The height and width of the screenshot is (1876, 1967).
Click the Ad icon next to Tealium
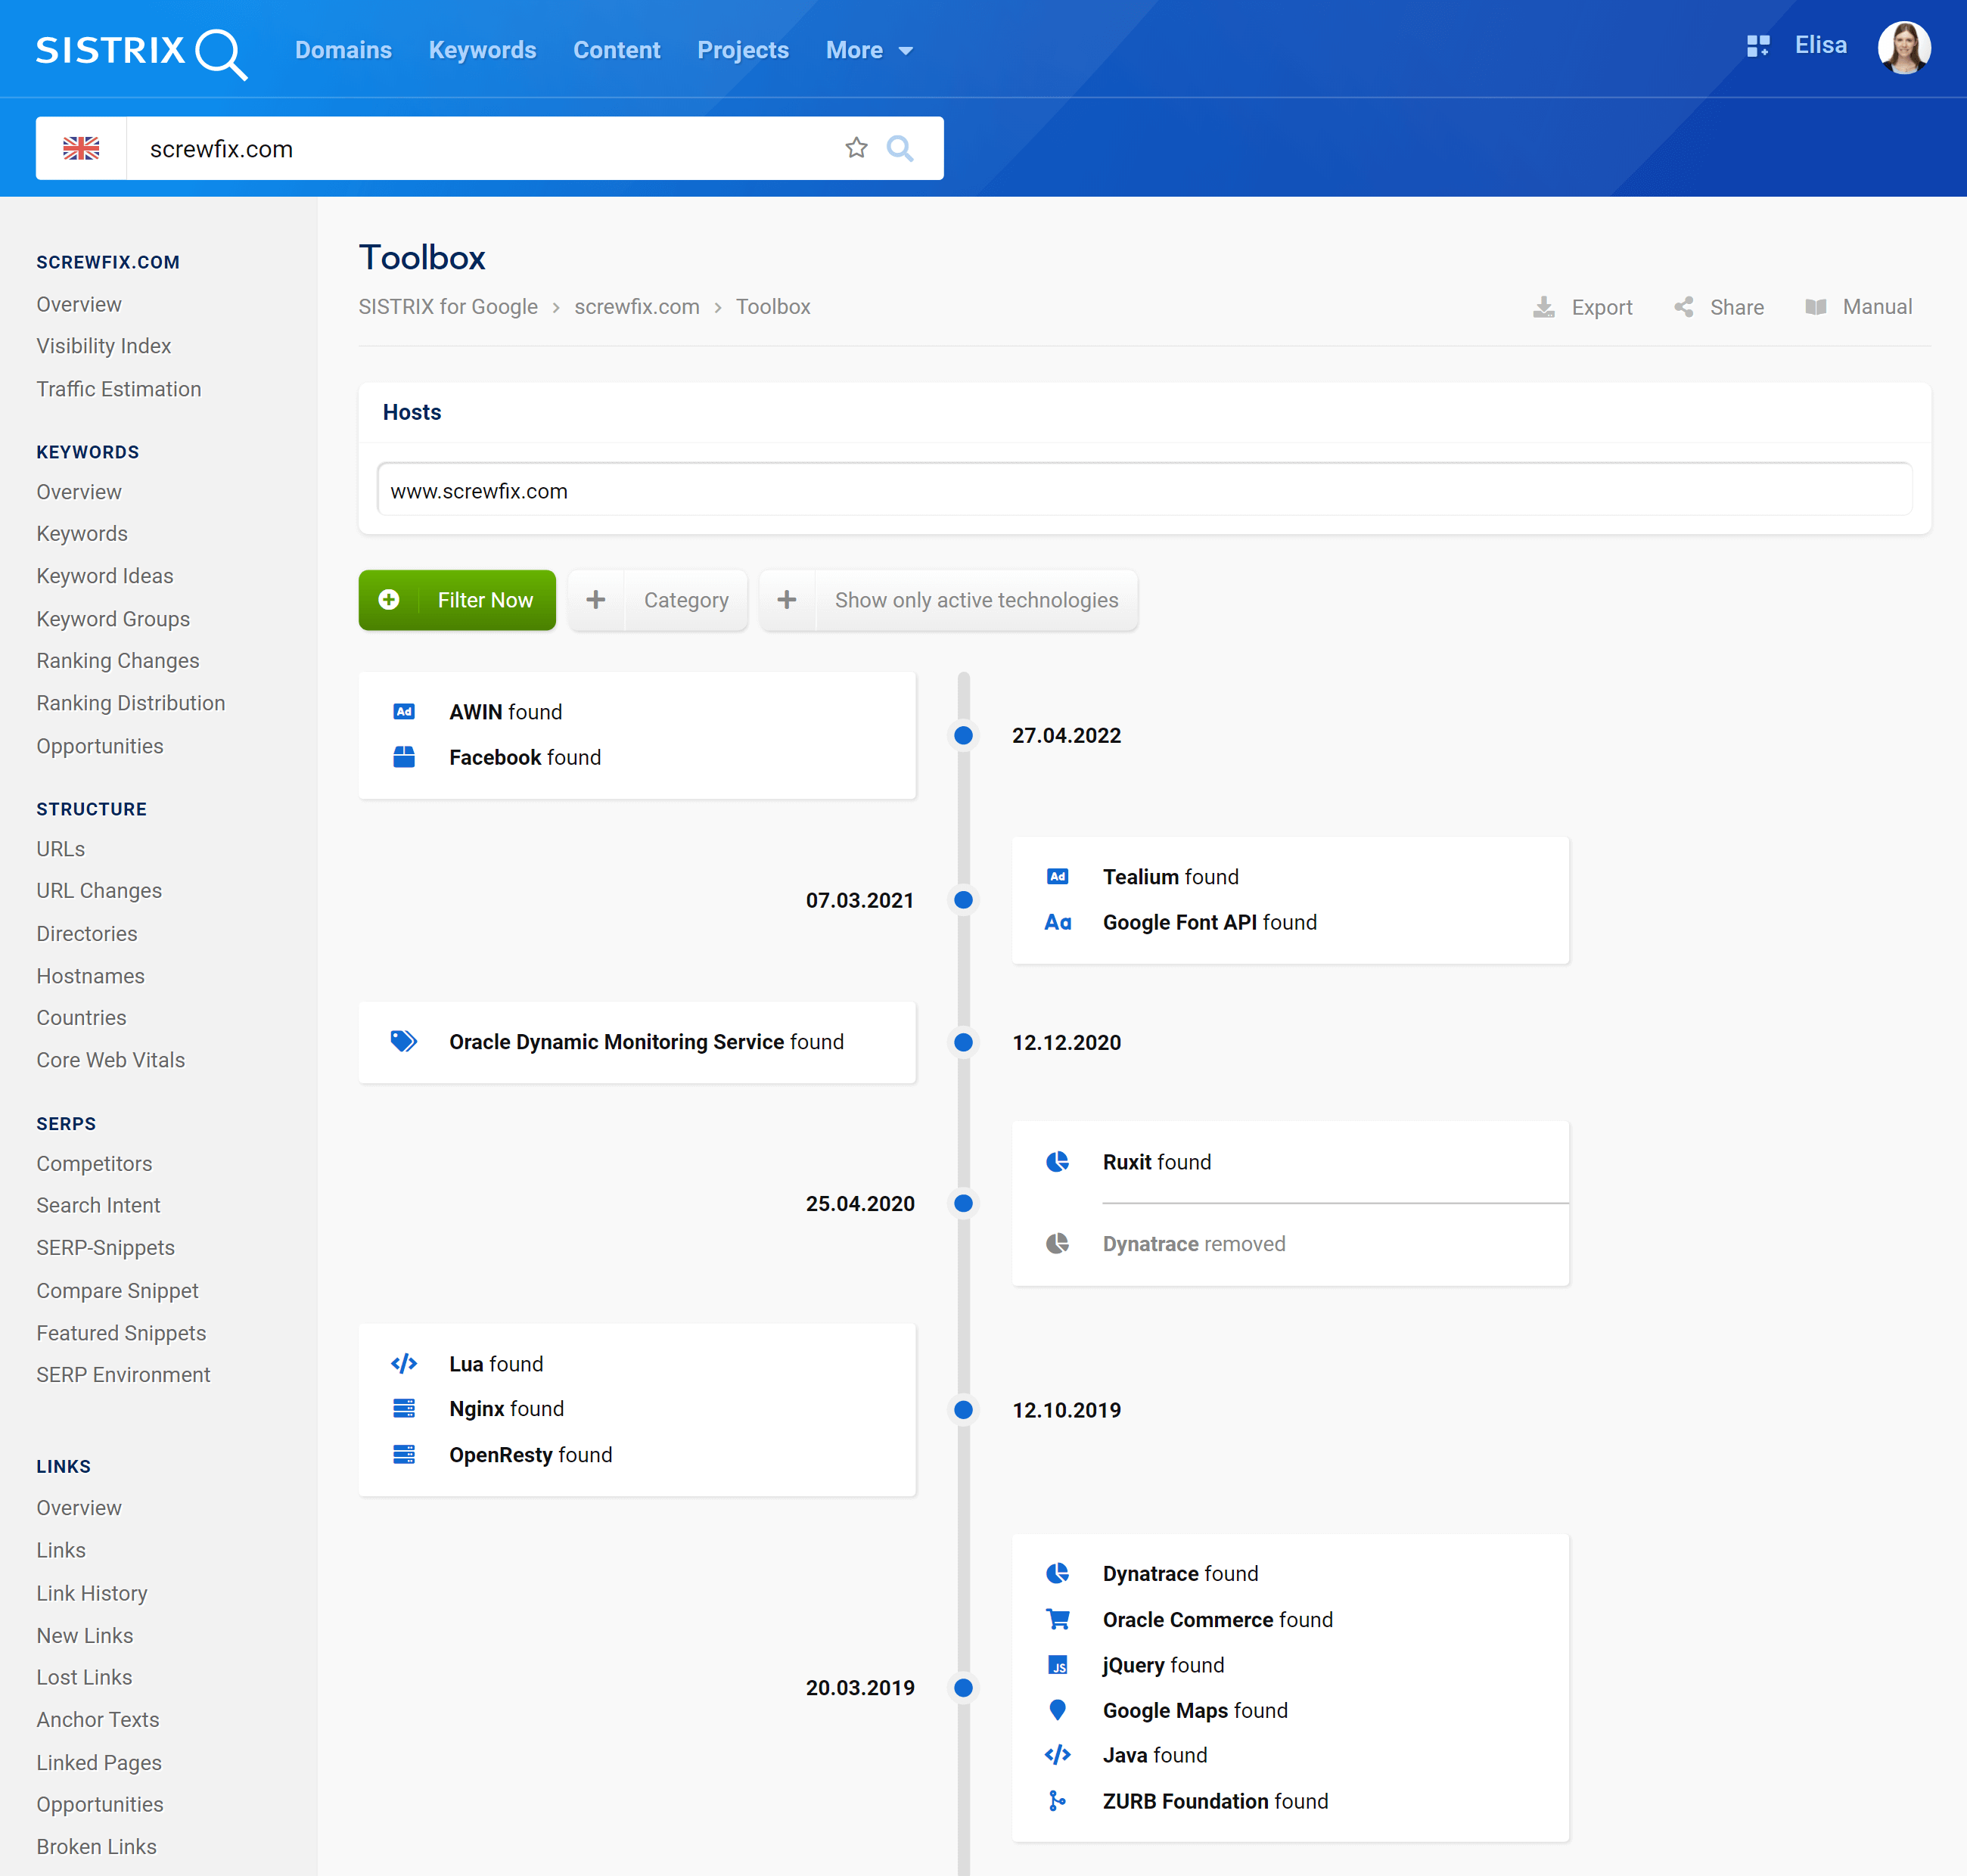click(x=1058, y=877)
